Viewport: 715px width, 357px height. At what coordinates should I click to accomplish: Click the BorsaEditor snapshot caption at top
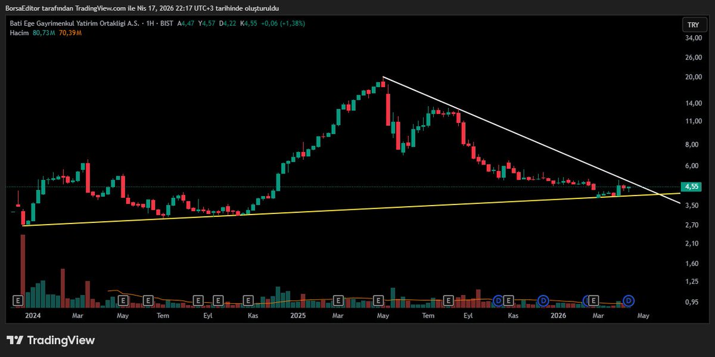point(142,8)
